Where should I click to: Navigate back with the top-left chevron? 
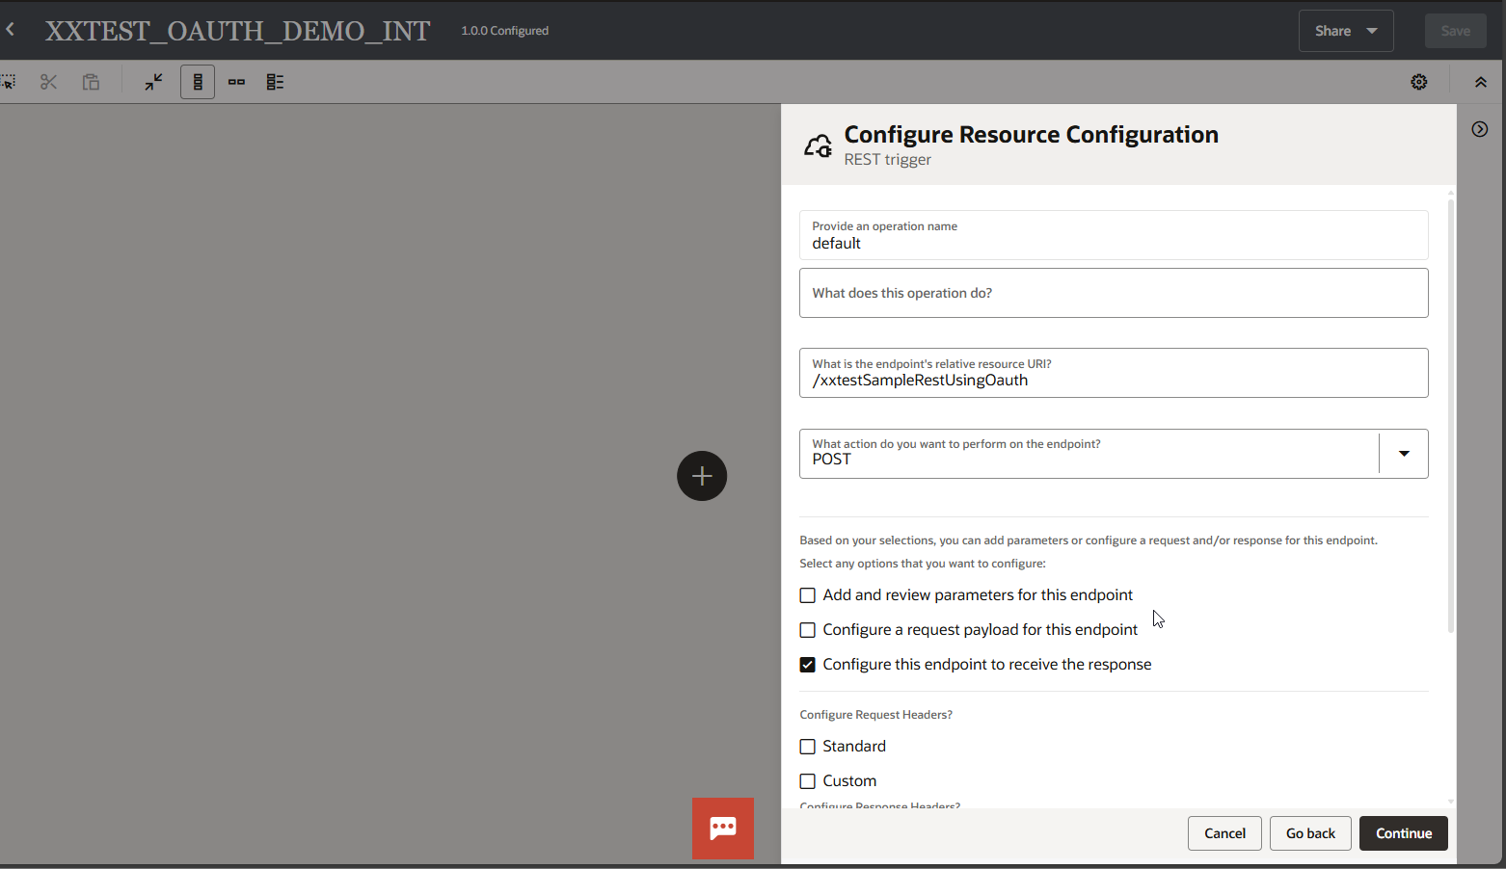coord(11,29)
